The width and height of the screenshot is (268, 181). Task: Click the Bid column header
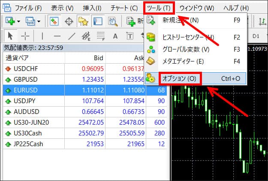(x=99, y=58)
